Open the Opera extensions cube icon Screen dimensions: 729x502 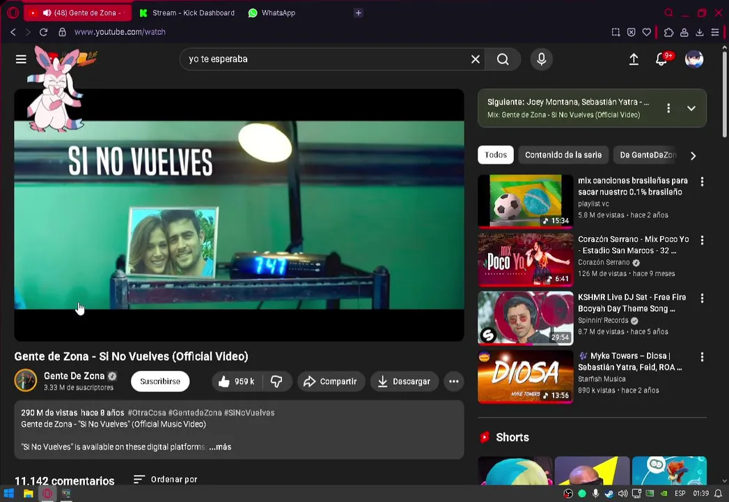tap(668, 32)
